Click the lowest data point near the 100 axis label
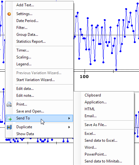Image resolution: width=139 pixels, height=165 pixels. pyautogui.click(x=116, y=70)
